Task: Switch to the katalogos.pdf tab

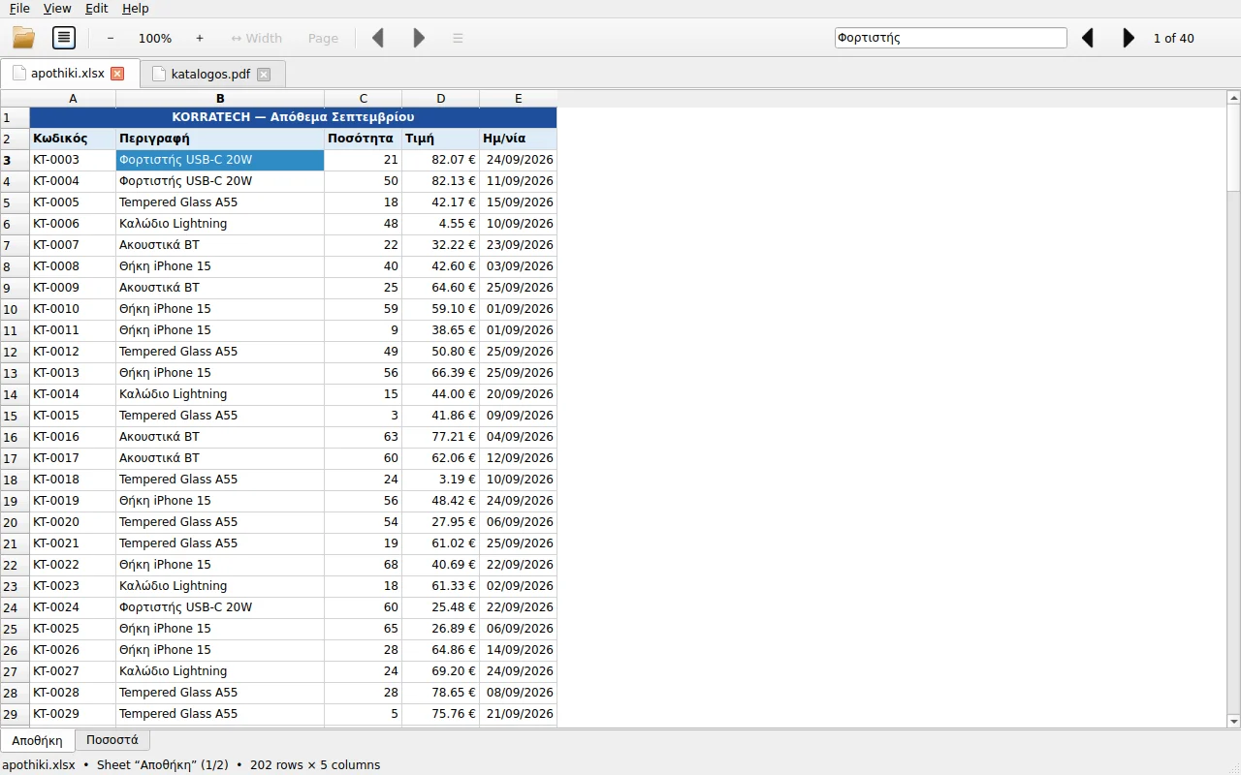Action: (212, 74)
